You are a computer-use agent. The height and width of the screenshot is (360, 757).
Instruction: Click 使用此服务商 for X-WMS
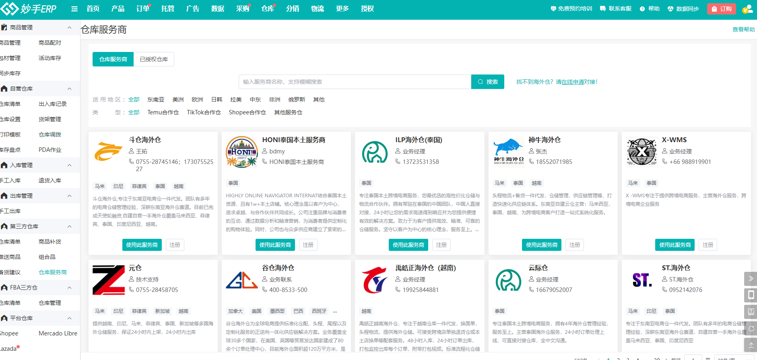pos(675,245)
